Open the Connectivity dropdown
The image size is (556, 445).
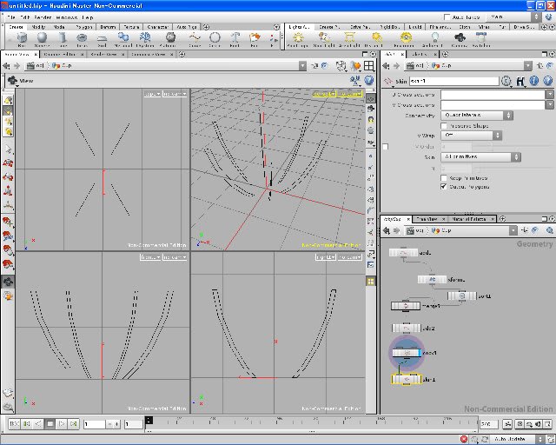pyautogui.click(x=476, y=115)
